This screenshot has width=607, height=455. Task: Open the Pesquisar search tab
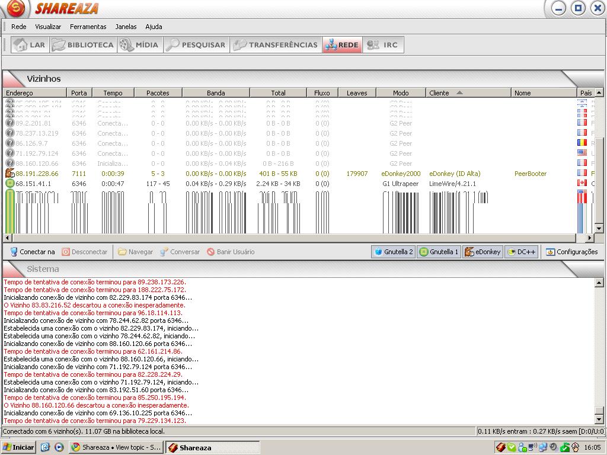tap(196, 45)
